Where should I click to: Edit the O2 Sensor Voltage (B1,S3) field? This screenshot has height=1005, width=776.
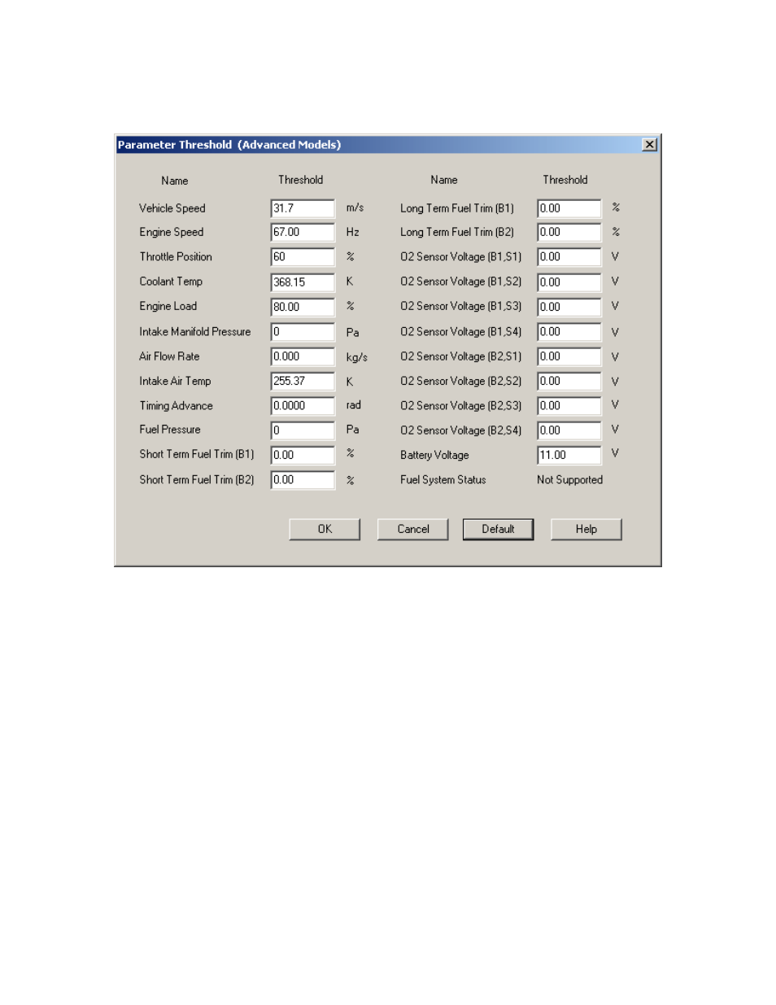coord(569,307)
